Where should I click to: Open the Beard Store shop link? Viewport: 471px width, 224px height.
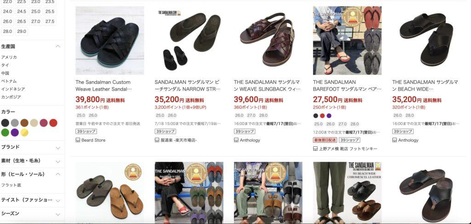[93, 140]
